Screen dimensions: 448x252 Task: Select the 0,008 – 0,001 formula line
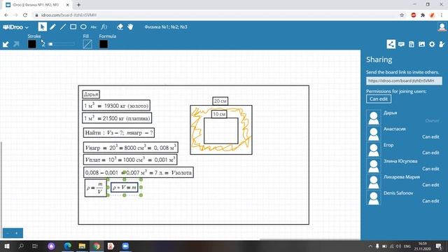tap(139, 173)
